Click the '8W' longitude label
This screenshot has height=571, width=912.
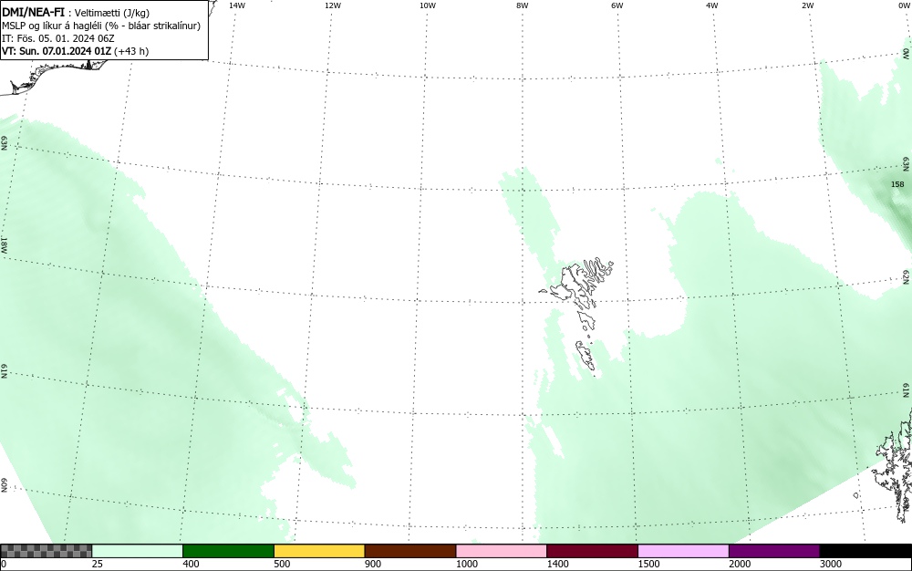[x=523, y=5]
